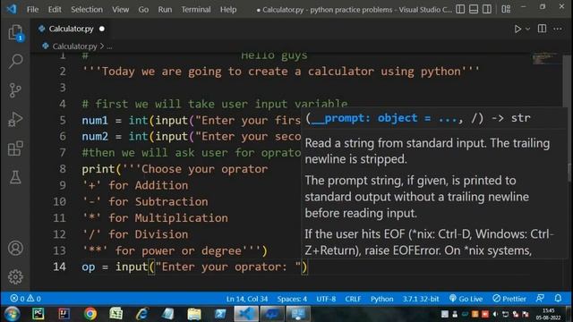
Task: Toggle Primary Side Bar visibility
Action: pos(460,9)
